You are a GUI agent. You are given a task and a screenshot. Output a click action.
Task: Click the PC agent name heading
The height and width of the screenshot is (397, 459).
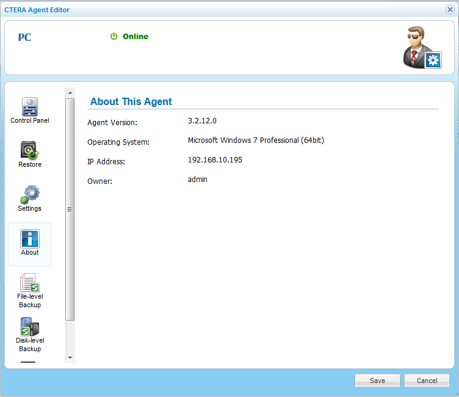[24, 37]
